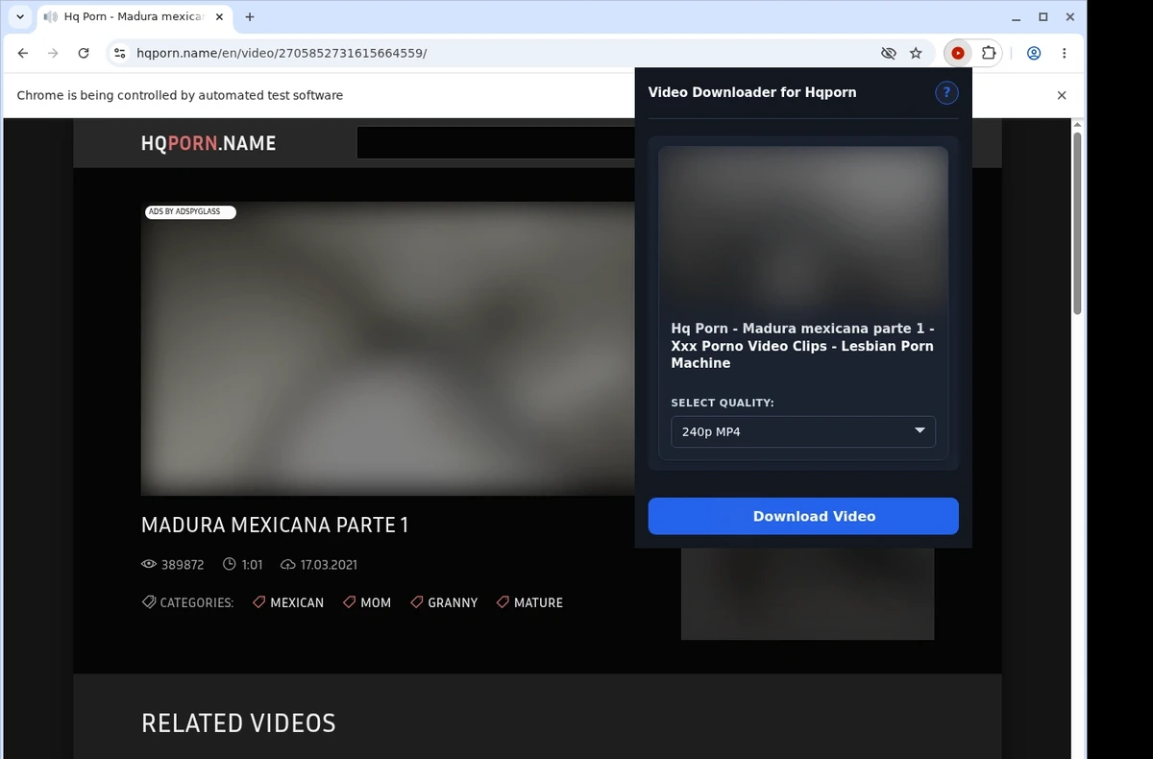Viewport: 1153px width, 759px height.
Task: Click the RELATED VIDEOS heading
Action: (x=238, y=723)
